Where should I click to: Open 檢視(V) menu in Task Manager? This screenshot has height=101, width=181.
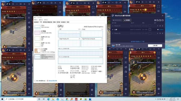pos(46,20)
